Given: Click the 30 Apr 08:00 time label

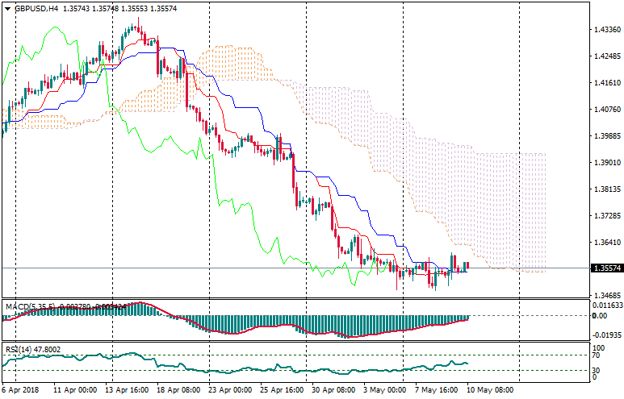Looking at the screenshot, I should click(333, 389).
